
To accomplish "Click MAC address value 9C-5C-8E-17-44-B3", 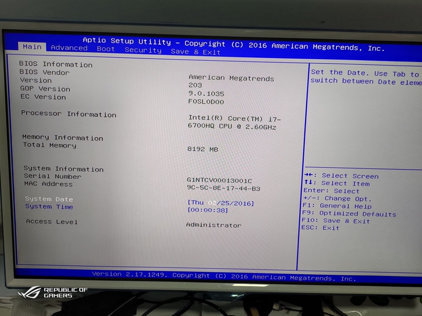I will coord(223,188).
